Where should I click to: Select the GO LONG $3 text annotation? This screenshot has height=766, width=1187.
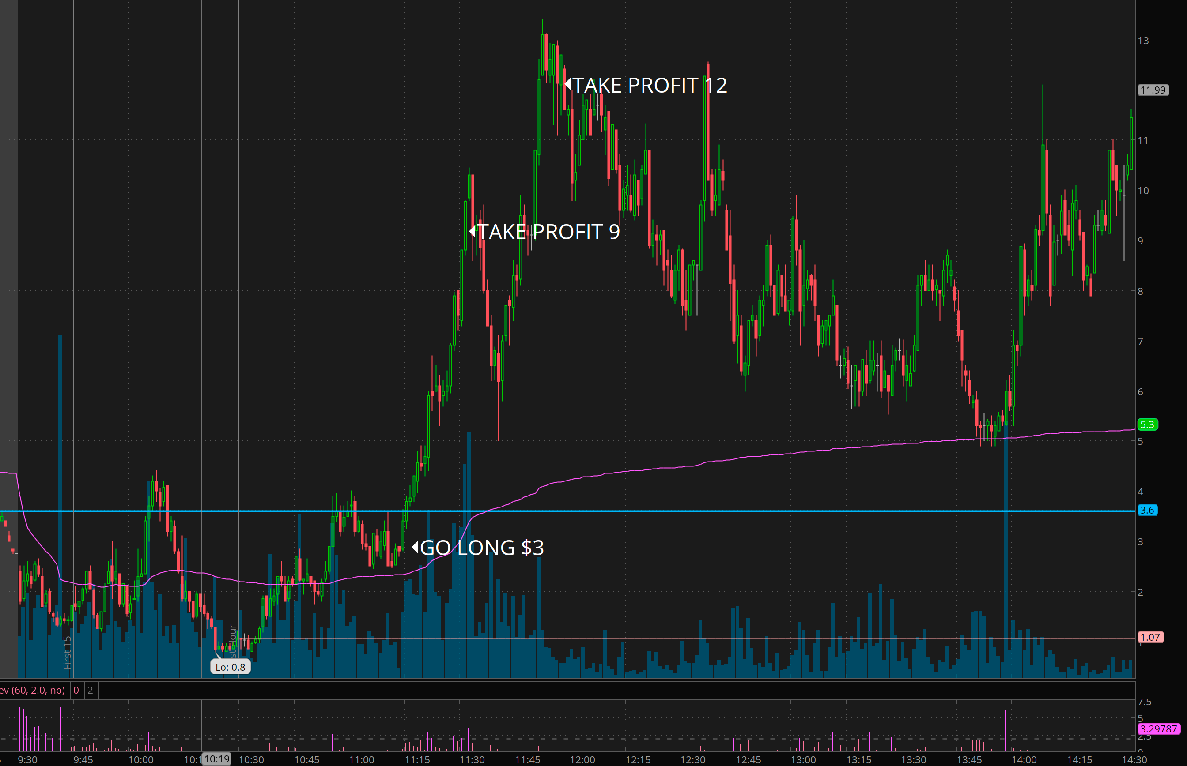(482, 548)
